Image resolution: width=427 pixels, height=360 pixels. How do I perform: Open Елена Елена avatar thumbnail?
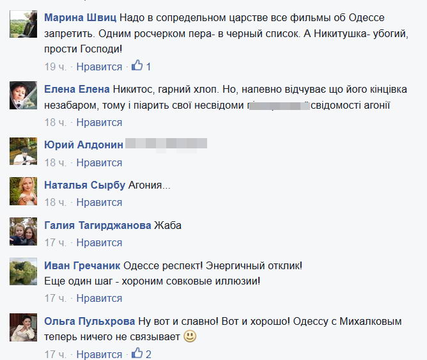23,95
